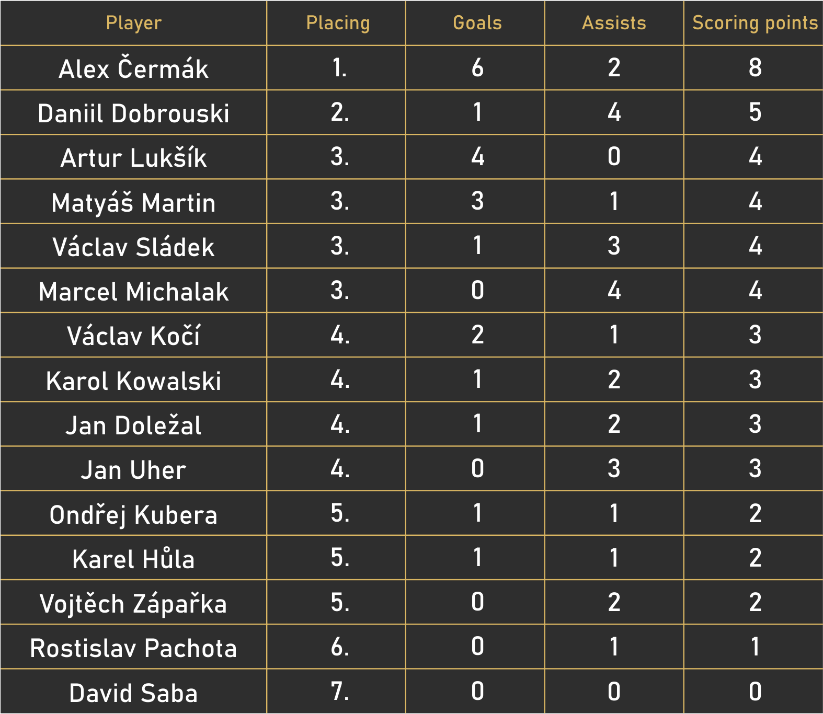Click on player Václav Kočí
Image resolution: width=823 pixels, height=714 pixels.
click(133, 336)
